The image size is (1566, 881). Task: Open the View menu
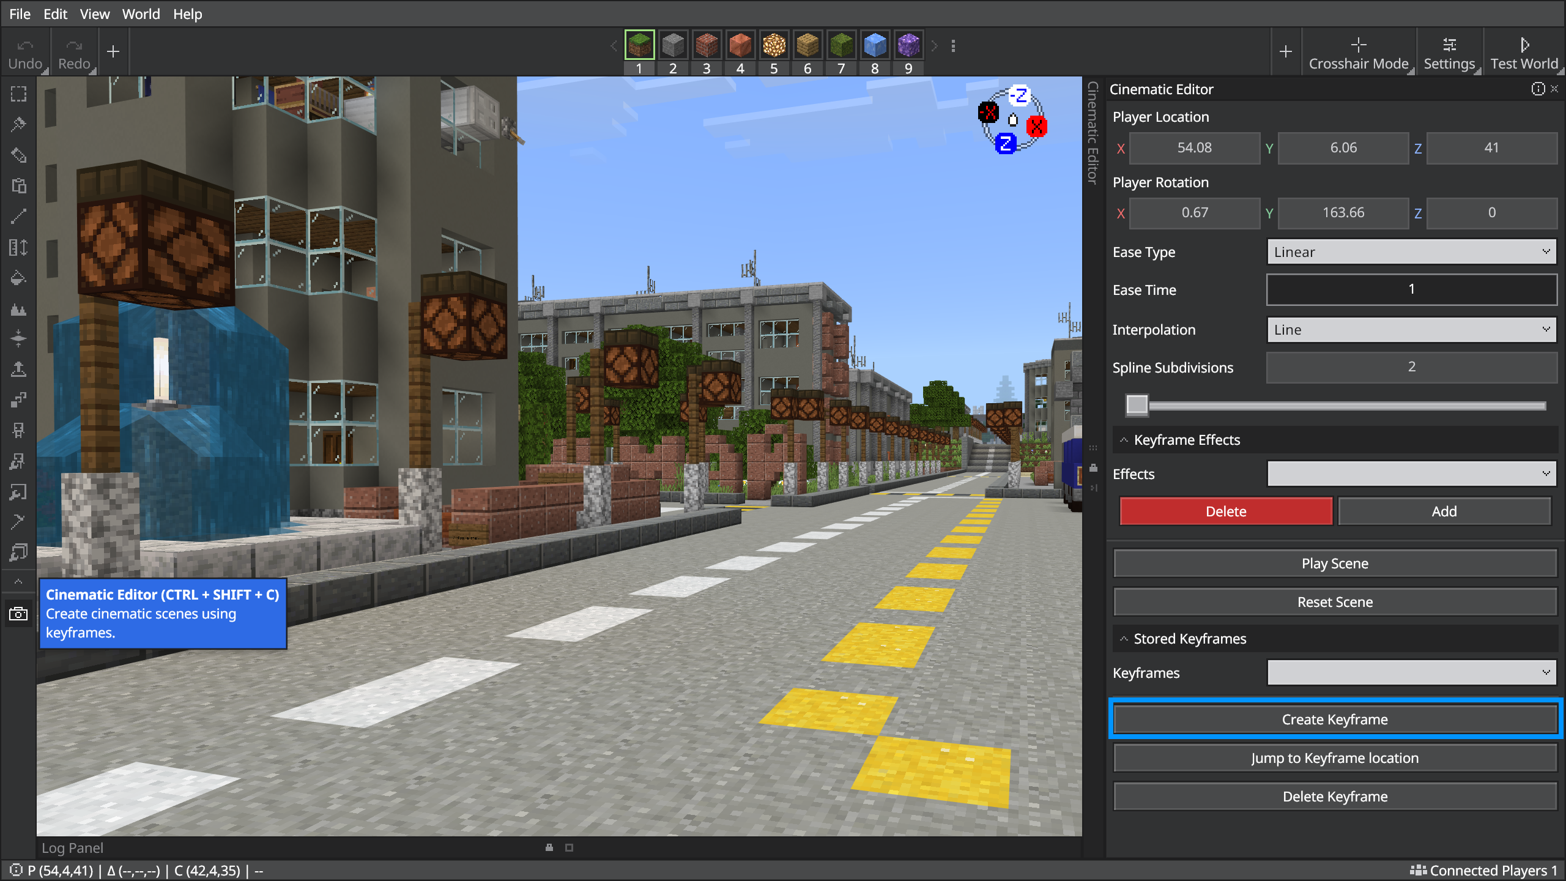(95, 14)
